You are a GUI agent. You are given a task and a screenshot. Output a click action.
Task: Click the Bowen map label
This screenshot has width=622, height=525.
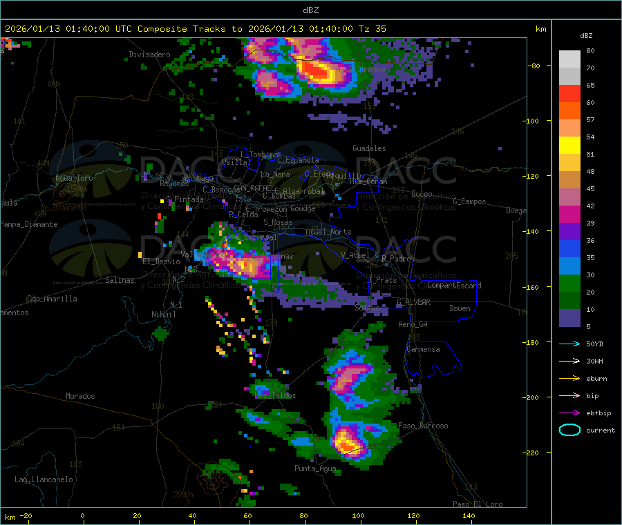460,308
